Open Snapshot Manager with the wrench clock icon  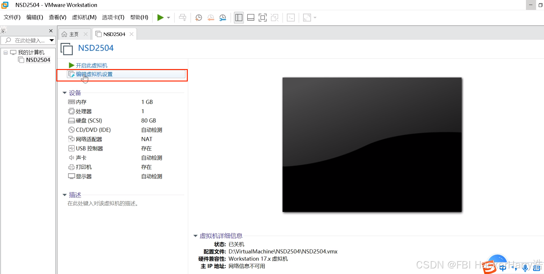[x=223, y=18]
